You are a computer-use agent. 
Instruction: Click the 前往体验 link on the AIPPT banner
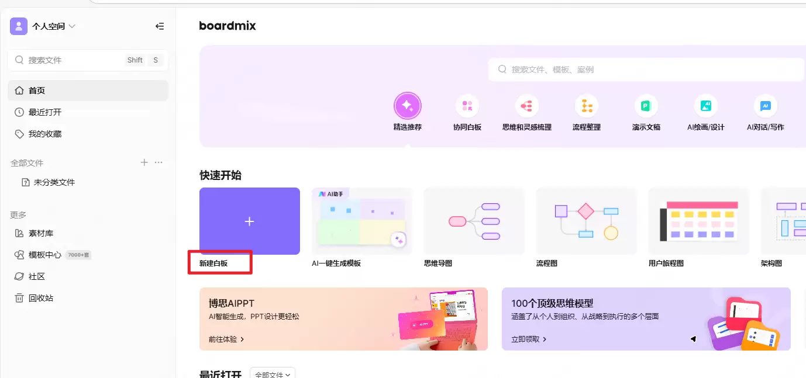(226, 339)
